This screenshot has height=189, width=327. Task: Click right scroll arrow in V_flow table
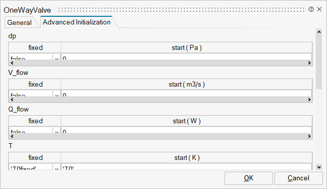[309, 99]
